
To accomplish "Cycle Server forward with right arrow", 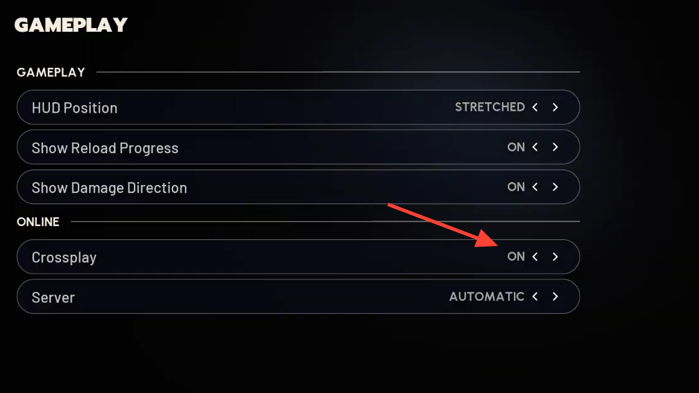I will coord(555,296).
